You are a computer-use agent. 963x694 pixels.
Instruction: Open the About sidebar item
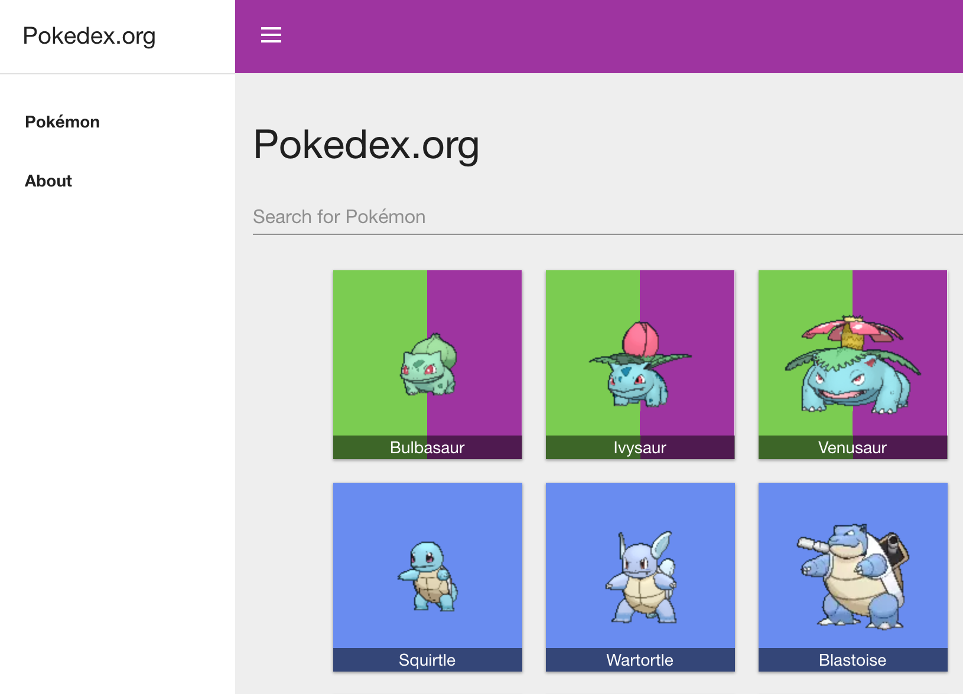tap(48, 181)
